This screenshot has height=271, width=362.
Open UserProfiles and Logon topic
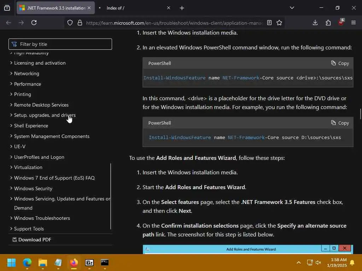[39, 157]
